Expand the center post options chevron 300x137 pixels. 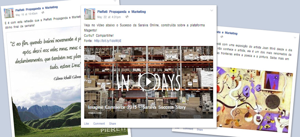coord(212,11)
